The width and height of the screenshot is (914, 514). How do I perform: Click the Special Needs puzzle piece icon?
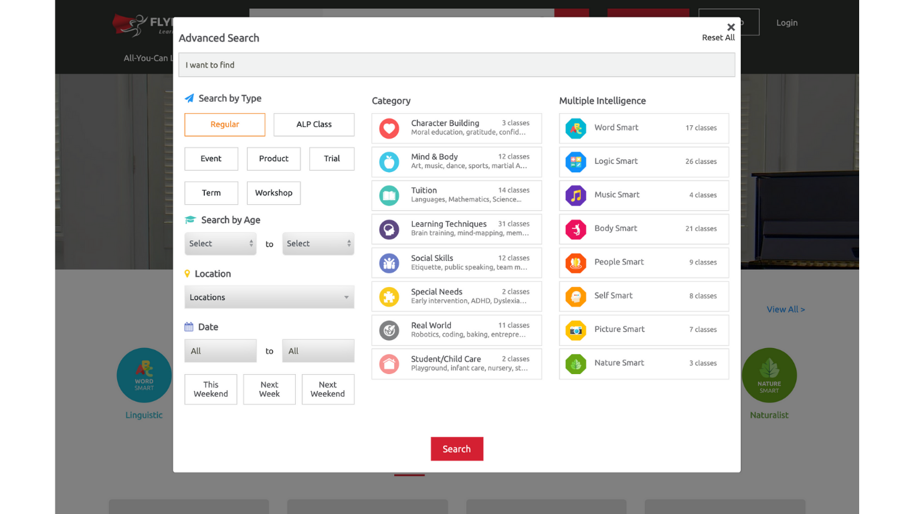point(389,296)
